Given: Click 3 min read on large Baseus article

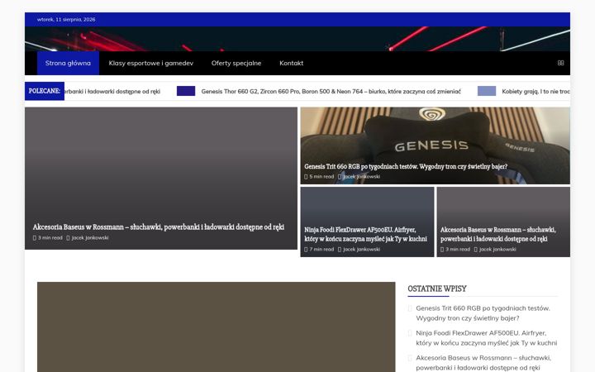Looking at the screenshot, I should pyautogui.click(x=50, y=238).
